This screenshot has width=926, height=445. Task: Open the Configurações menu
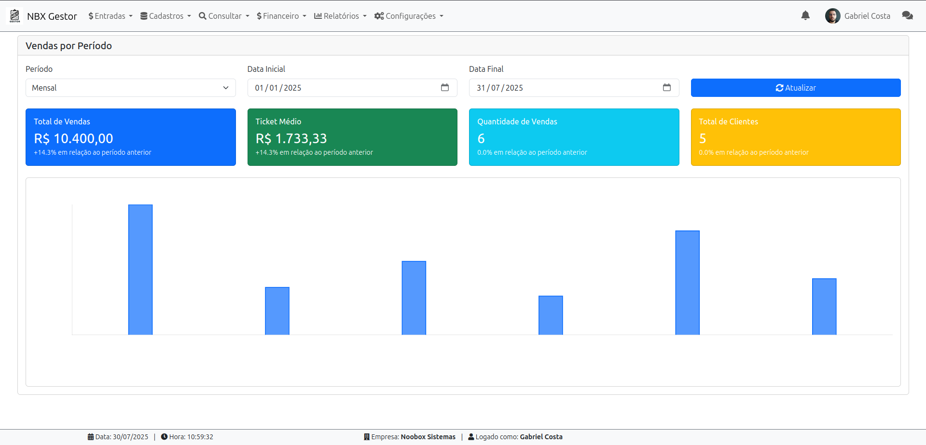[x=409, y=16]
